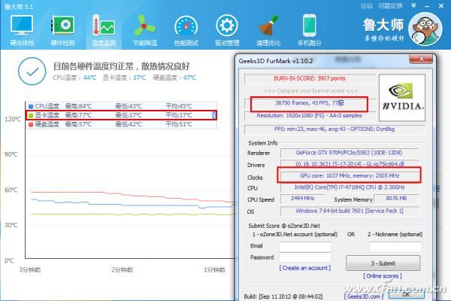Viewport: 451px width, 301px height.
Task: Click OK in FurMark dialog
Action: pyautogui.click(x=406, y=294)
